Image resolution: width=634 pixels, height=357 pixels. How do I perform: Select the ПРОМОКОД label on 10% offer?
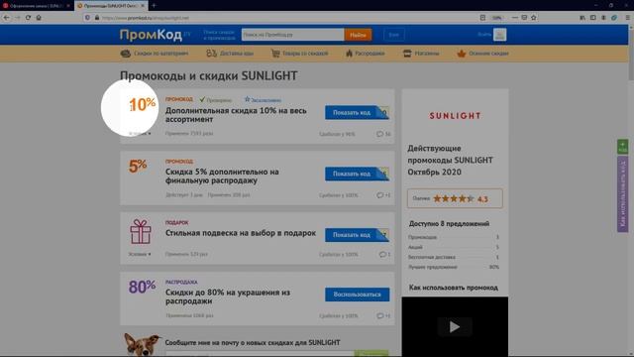tap(178, 99)
